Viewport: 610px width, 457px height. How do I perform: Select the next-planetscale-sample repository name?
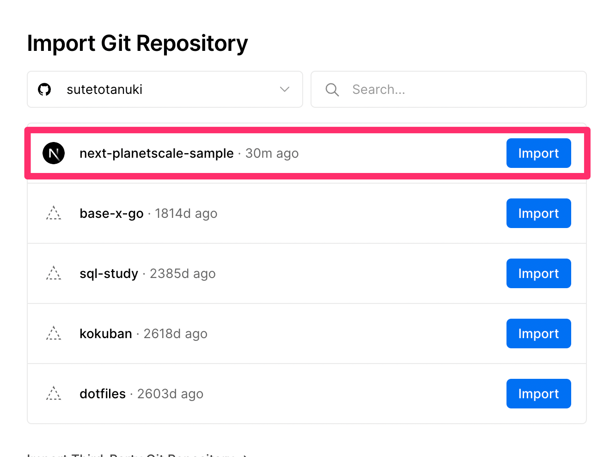point(156,153)
